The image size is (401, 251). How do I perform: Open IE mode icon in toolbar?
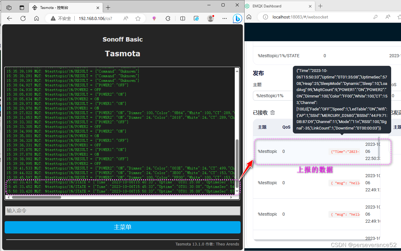click(x=196, y=18)
